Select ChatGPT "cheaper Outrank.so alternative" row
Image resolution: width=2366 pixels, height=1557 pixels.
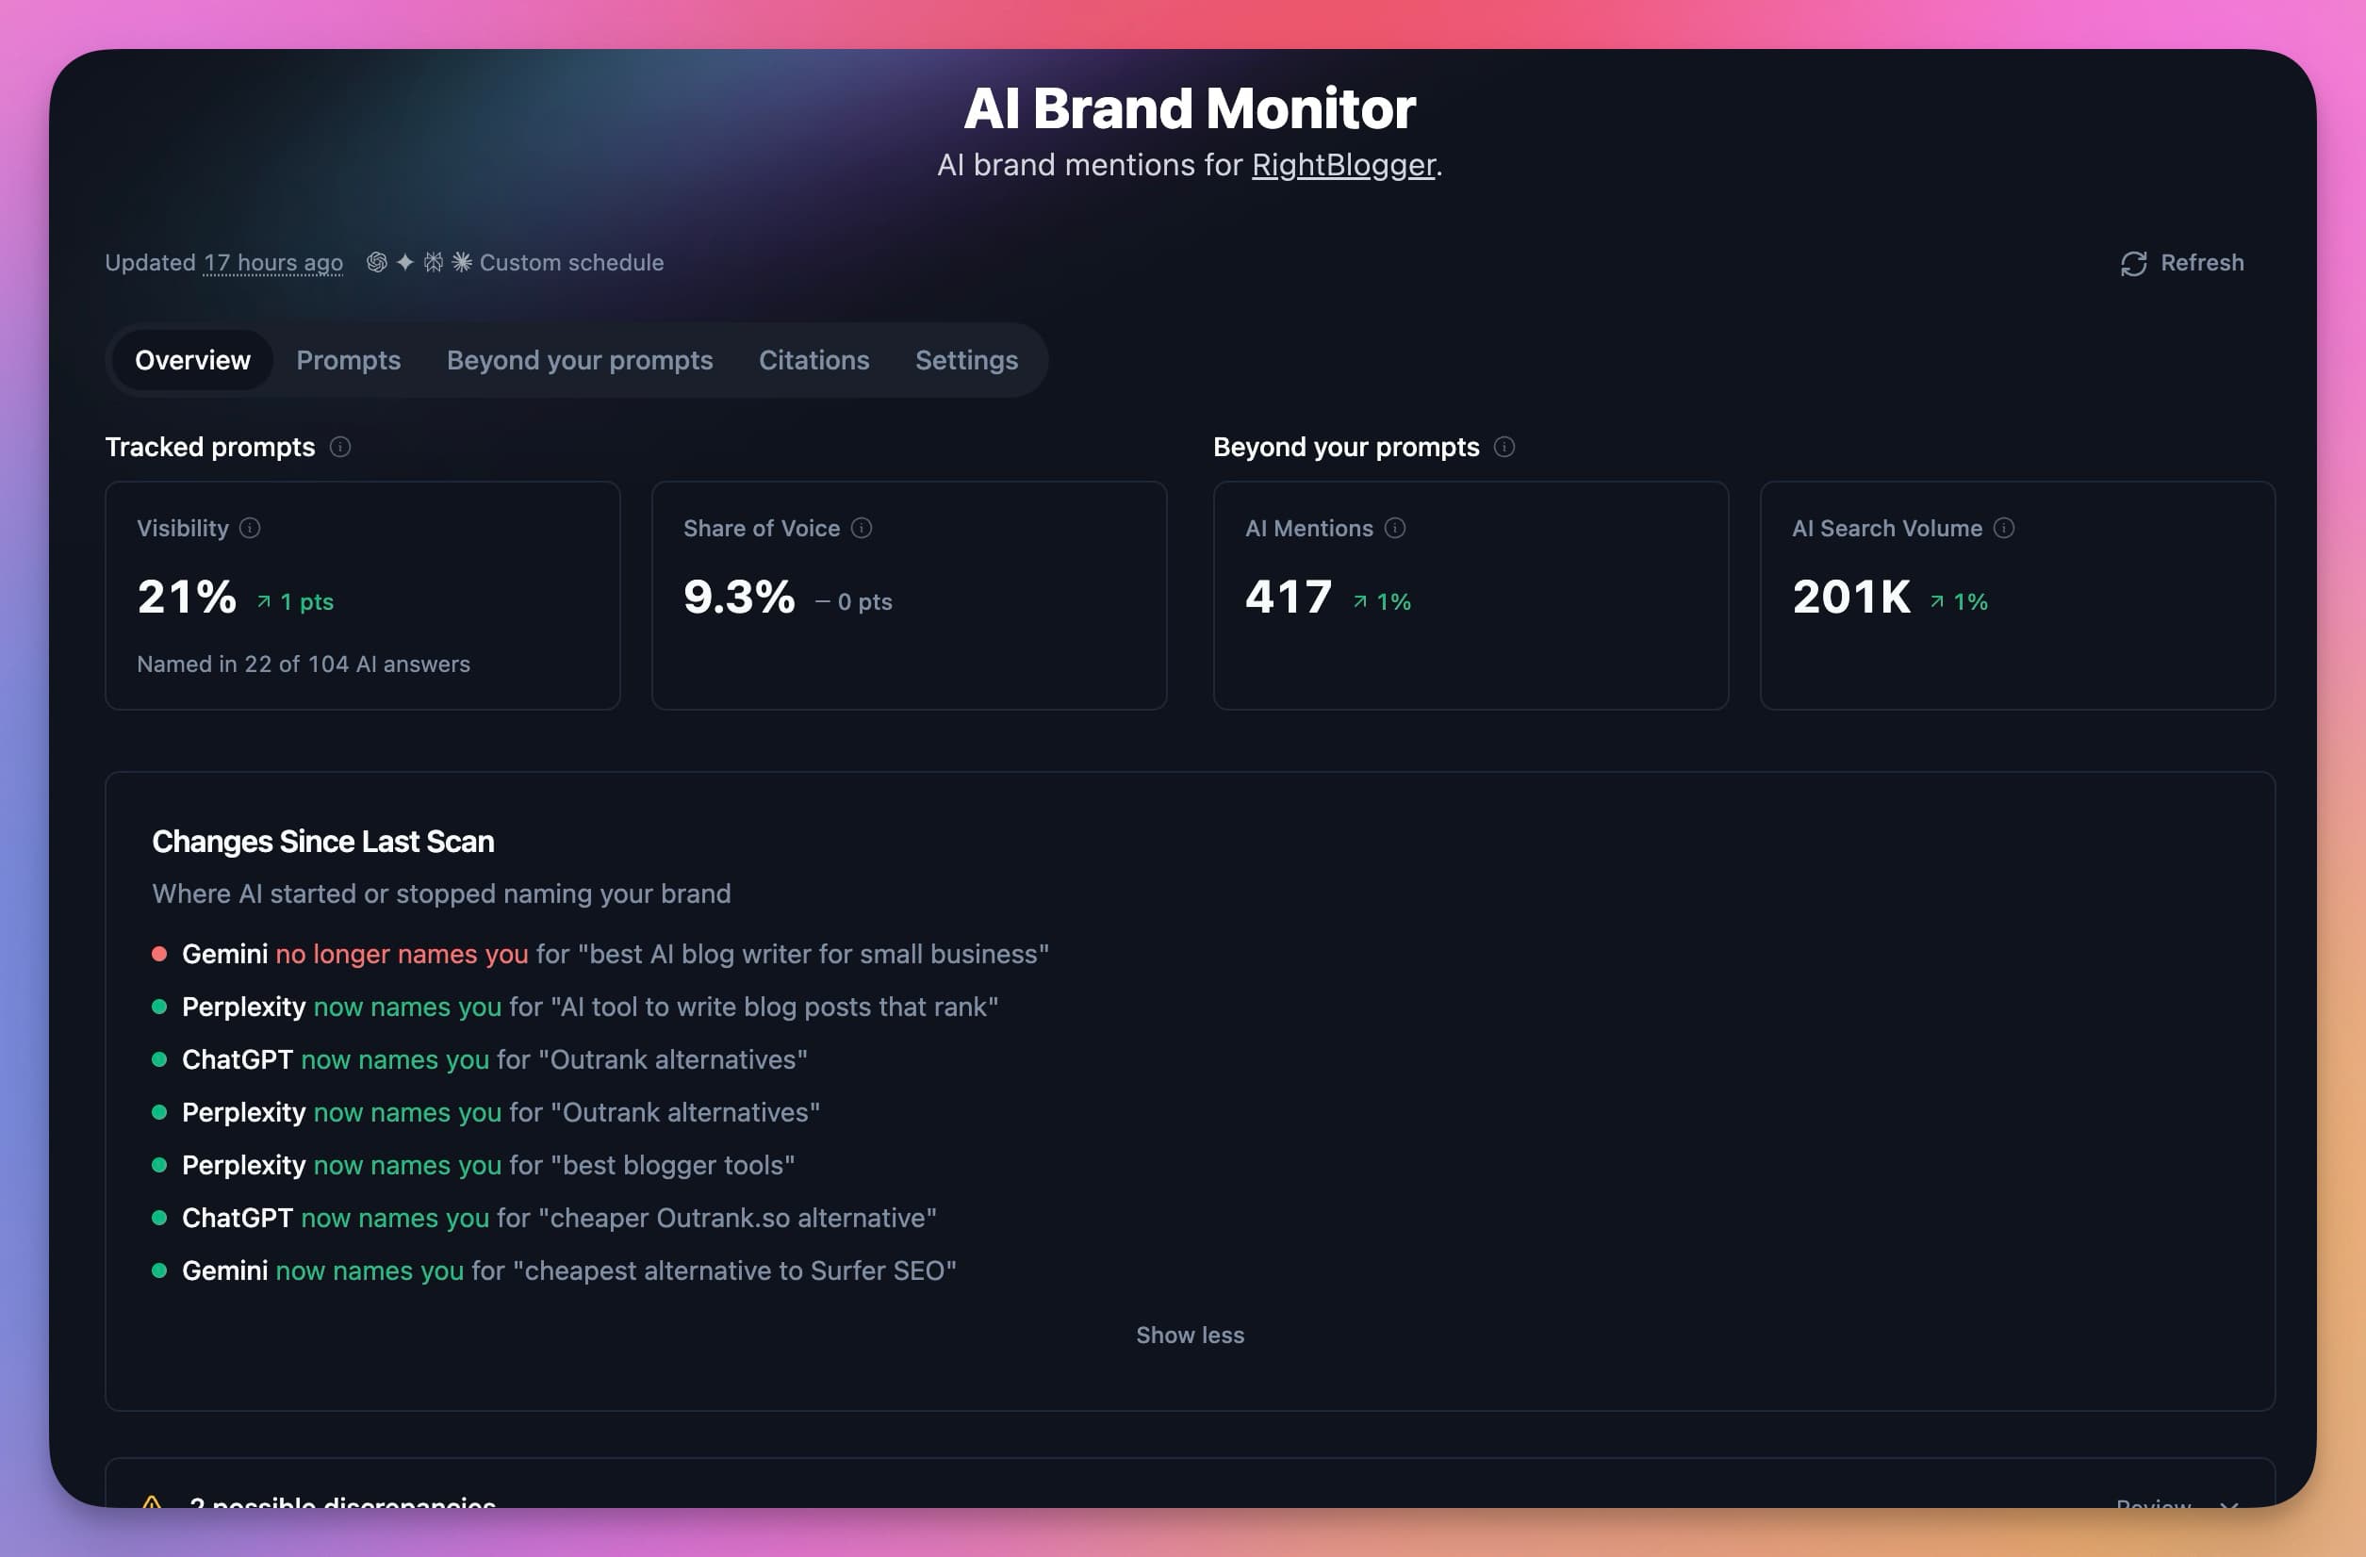tap(544, 1218)
